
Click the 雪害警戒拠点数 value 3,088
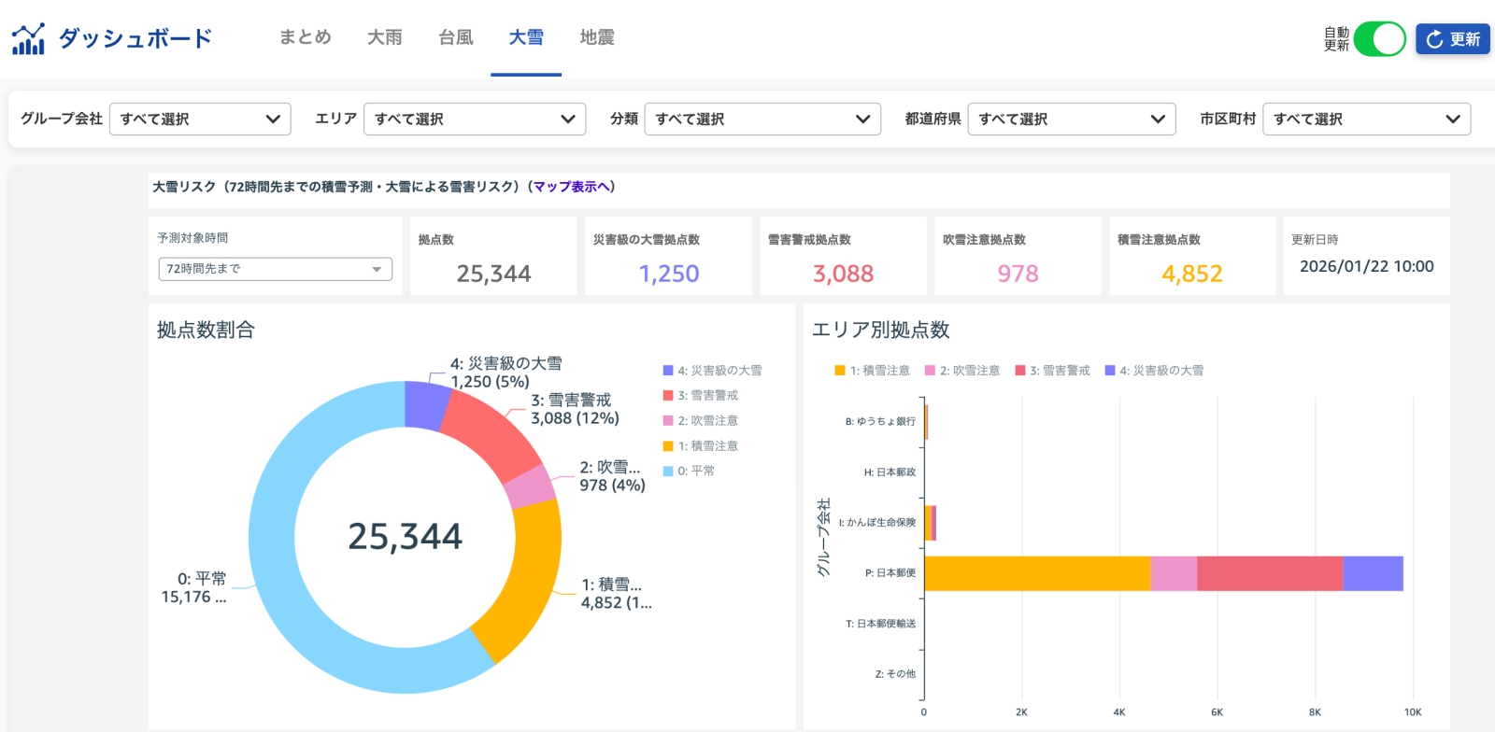(843, 274)
